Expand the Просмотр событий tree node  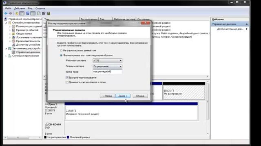(10, 30)
